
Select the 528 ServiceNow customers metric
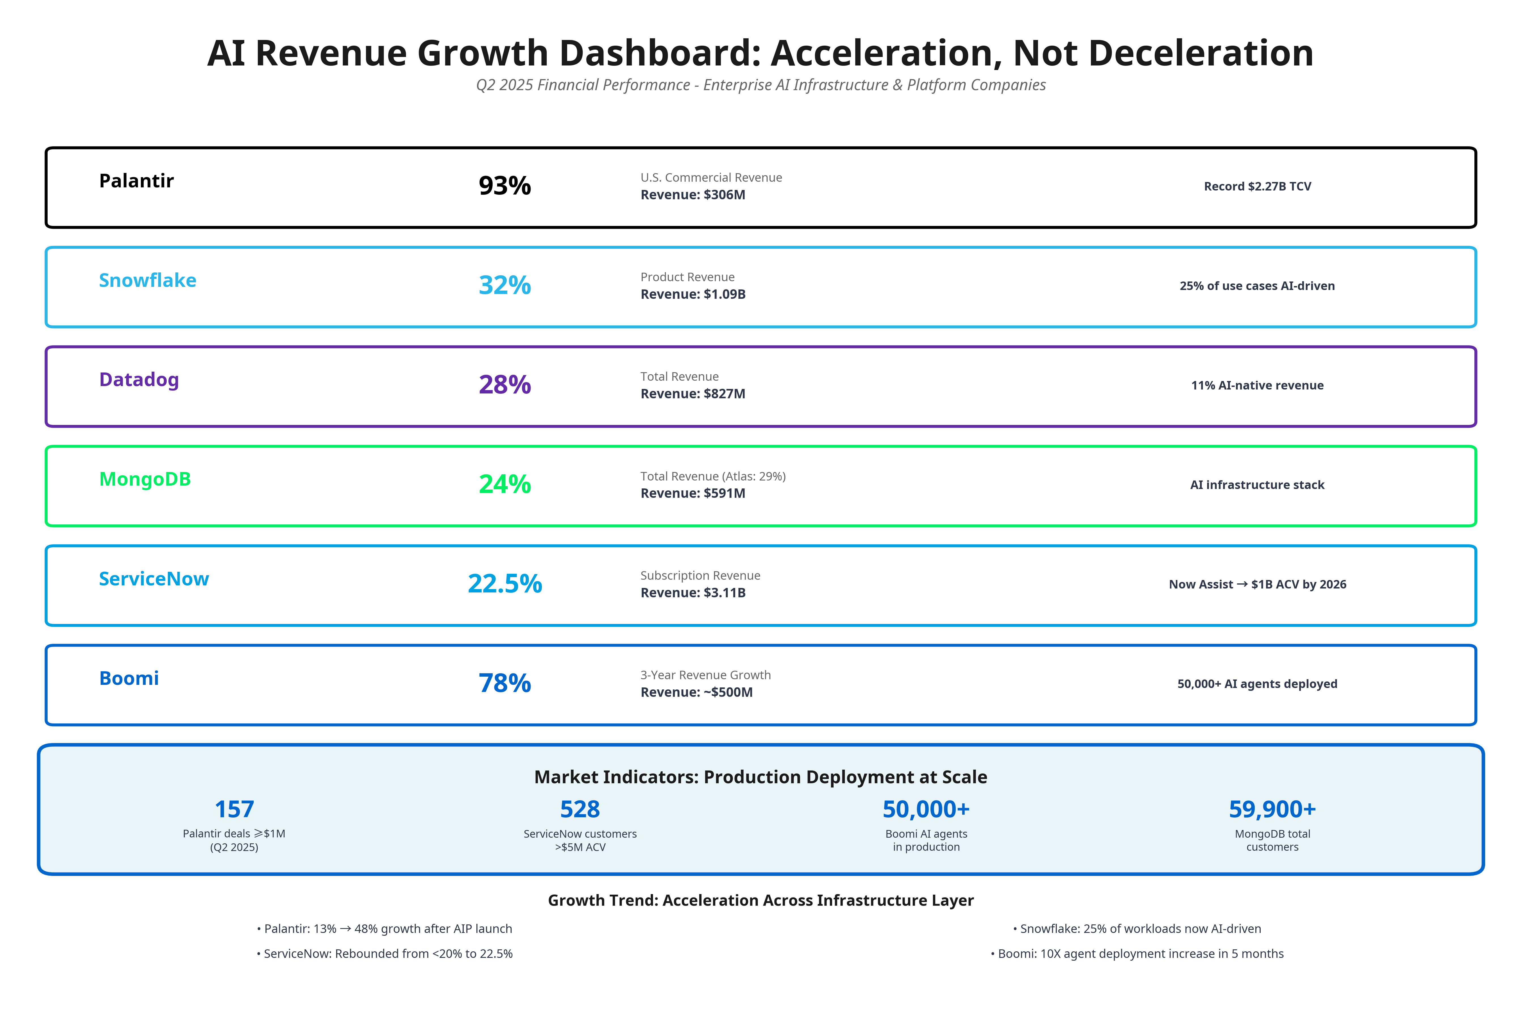pos(579,809)
